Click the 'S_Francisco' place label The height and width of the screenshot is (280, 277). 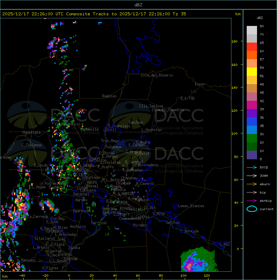click(119, 126)
